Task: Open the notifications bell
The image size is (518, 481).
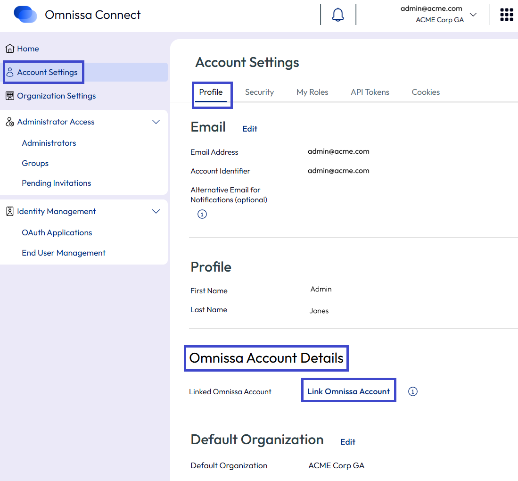Action: (x=337, y=15)
